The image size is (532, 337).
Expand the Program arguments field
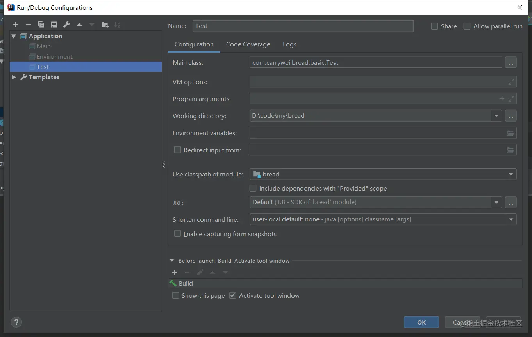coord(511,99)
